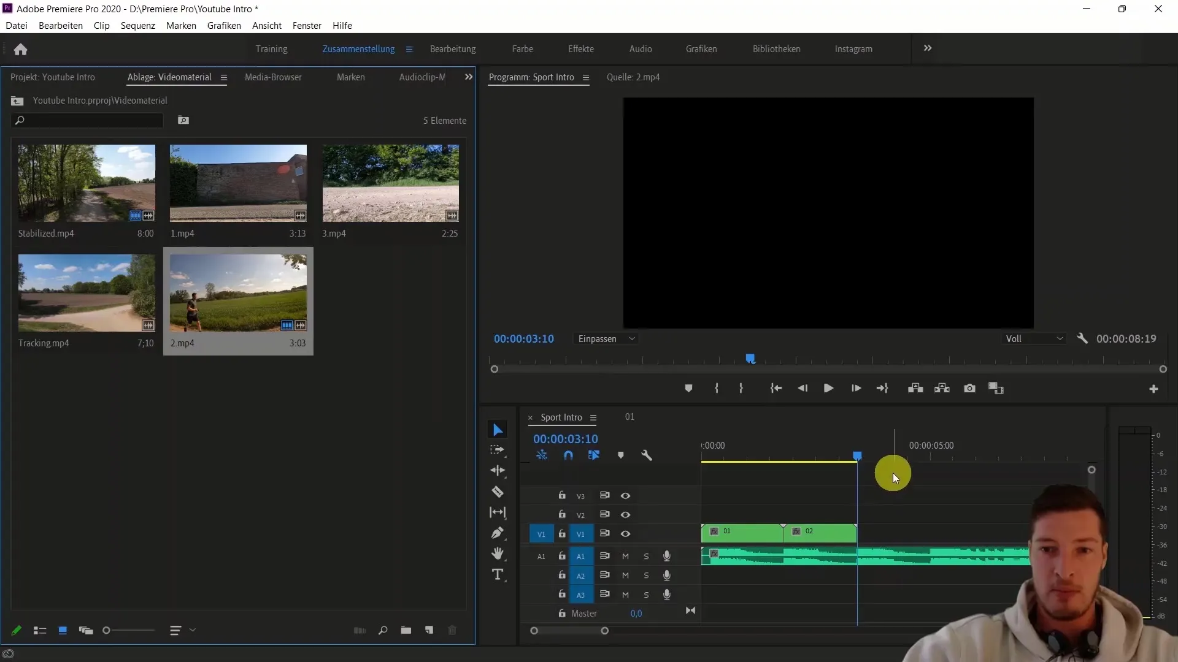
Task: Click the Lift button
Action: (x=915, y=389)
